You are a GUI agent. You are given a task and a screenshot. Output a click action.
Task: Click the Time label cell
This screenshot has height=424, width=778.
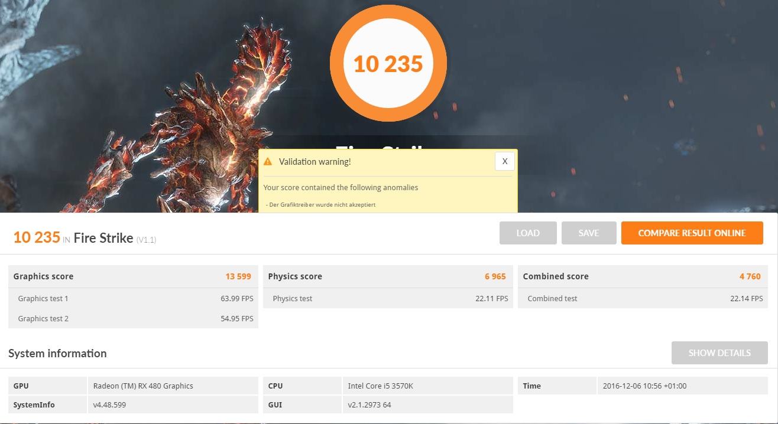(x=557, y=386)
